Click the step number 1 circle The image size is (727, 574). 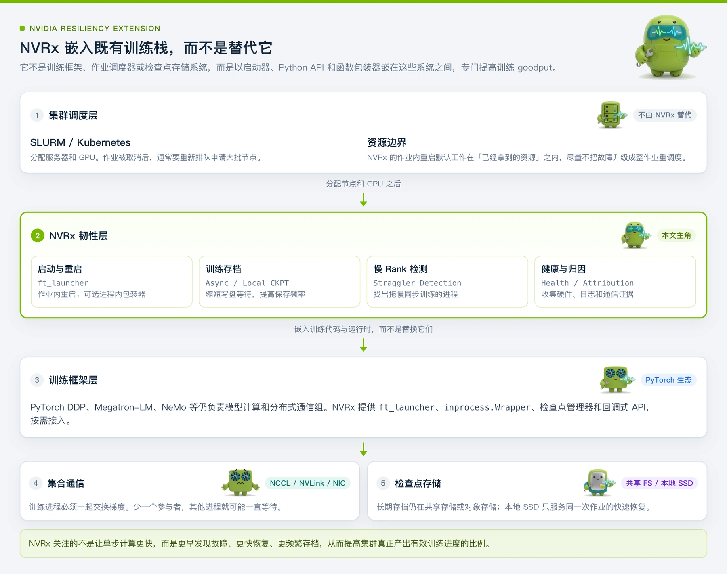click(x=37, y=115)
